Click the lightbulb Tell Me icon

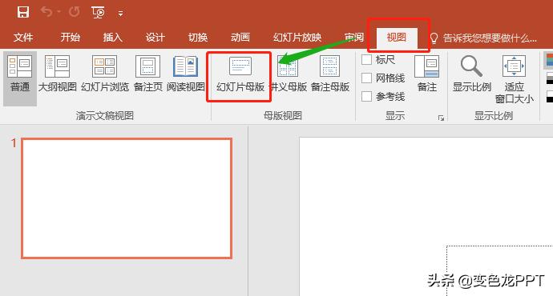coord(434,38)
